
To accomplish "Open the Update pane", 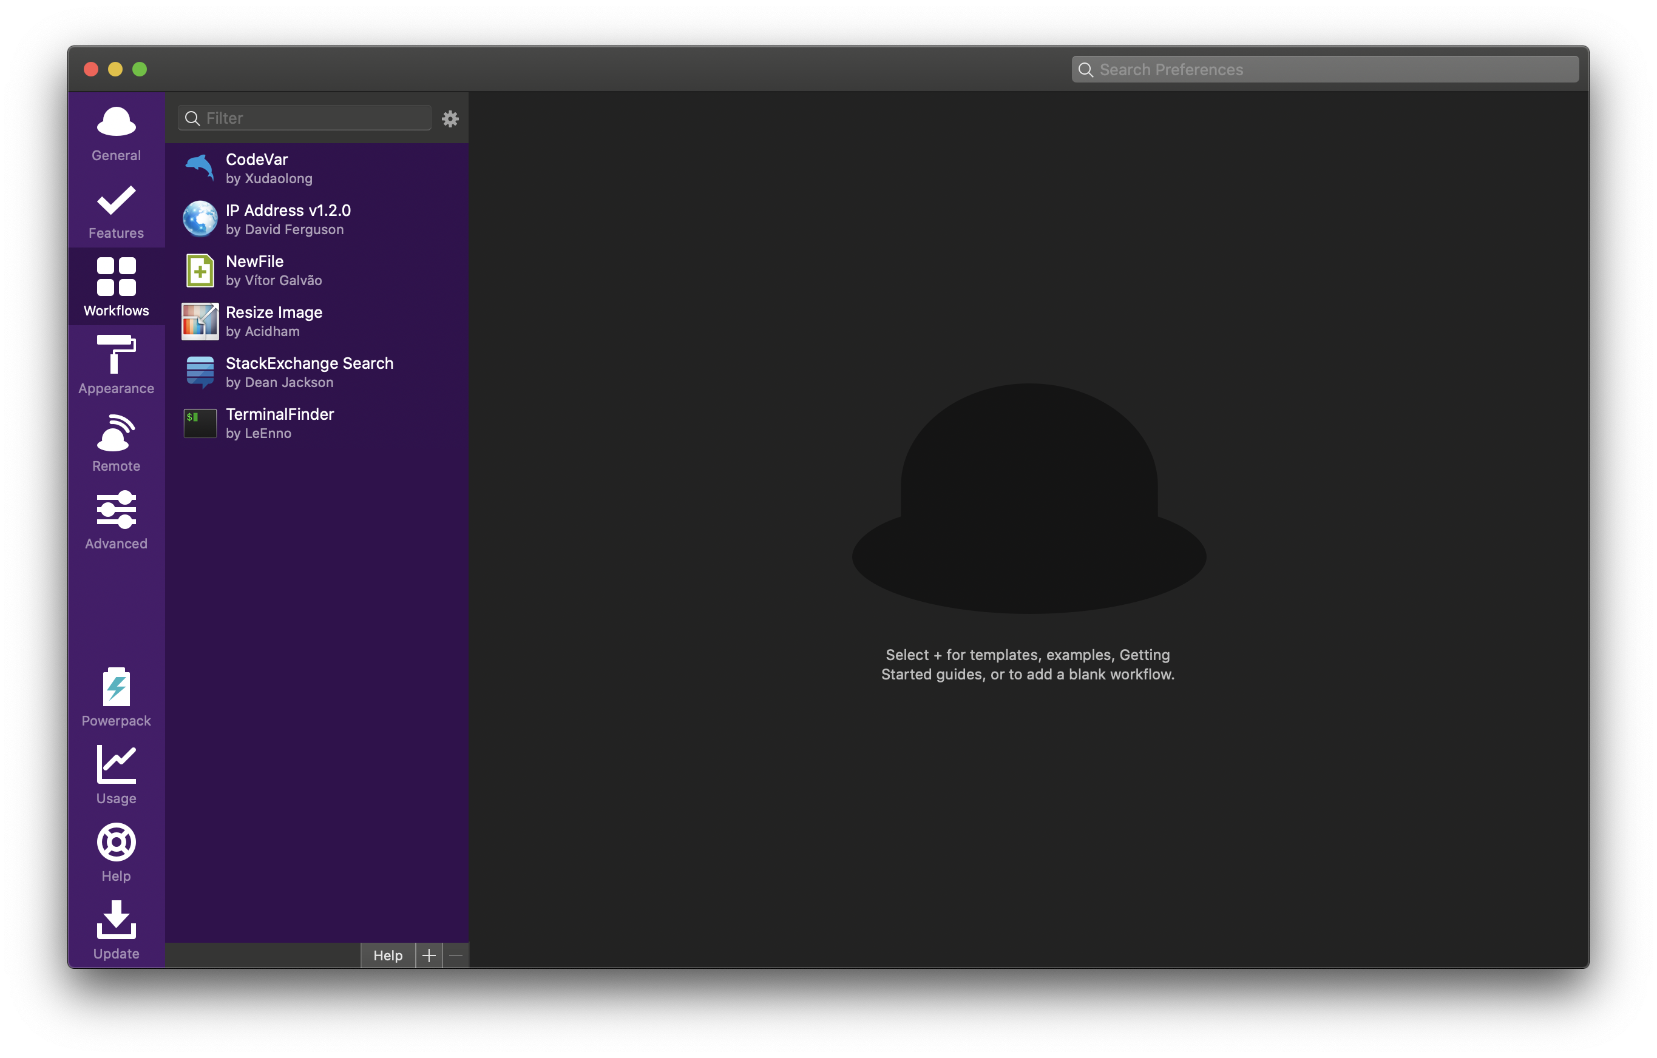I will coord(117,931).
